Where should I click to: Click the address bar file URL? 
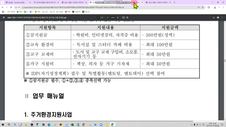(x=73, y=7)
